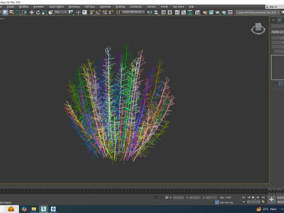This screenshot has height=213, width=284.
Task: Open the Curve Editor icon
Action: coord(183,12)
